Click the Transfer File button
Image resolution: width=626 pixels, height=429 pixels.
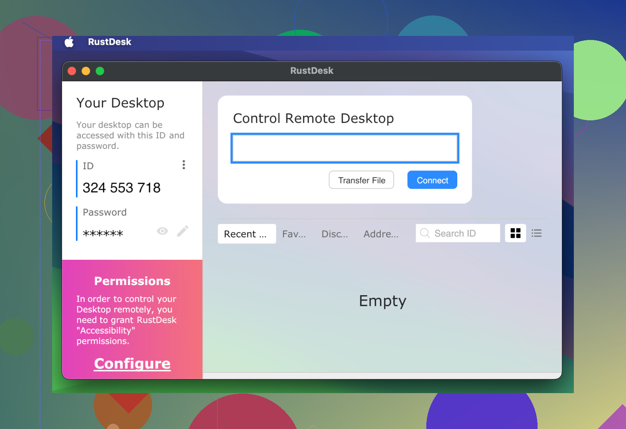point(361,180)
